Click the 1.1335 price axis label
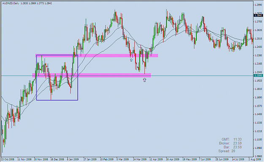 (259, 123)
